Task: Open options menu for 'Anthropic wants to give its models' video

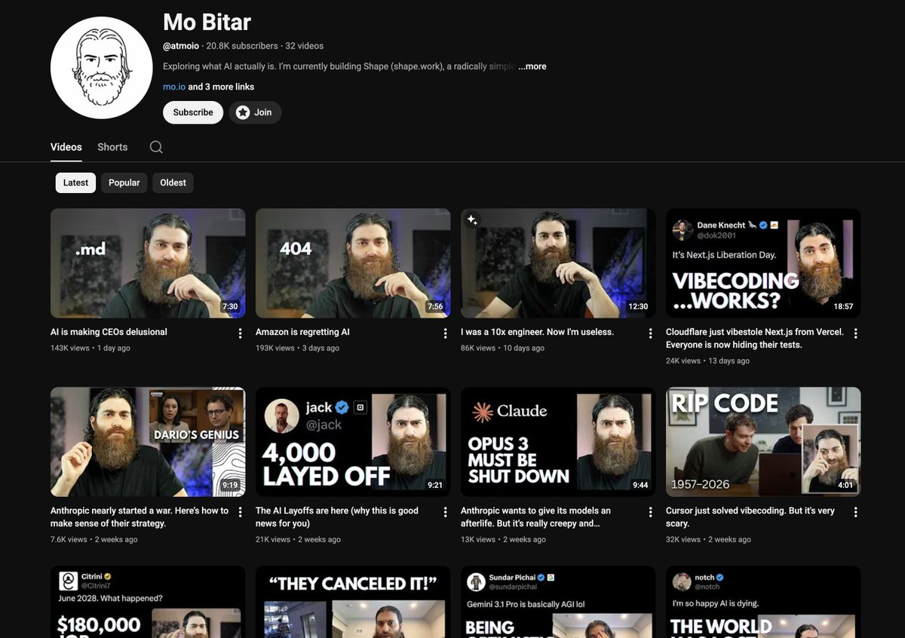Action: coord(650,512)
